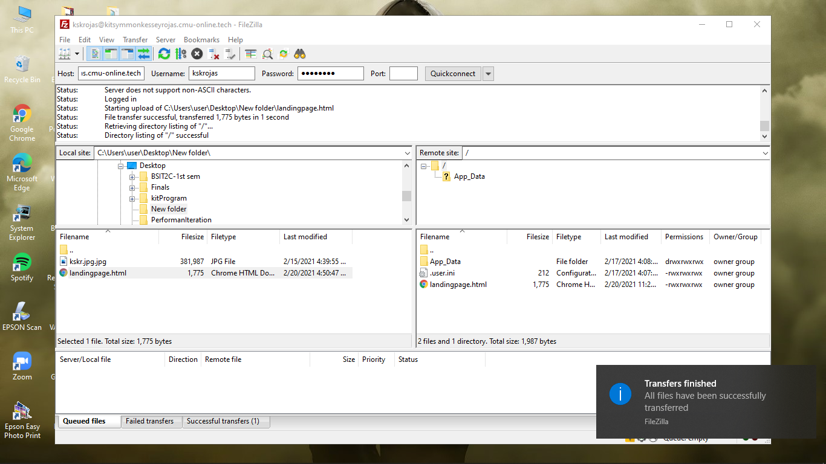Screen dimensions: 826x464
Task: Expand the BSIT2C-1st sem folder node
Action: [x=132, y=176]
